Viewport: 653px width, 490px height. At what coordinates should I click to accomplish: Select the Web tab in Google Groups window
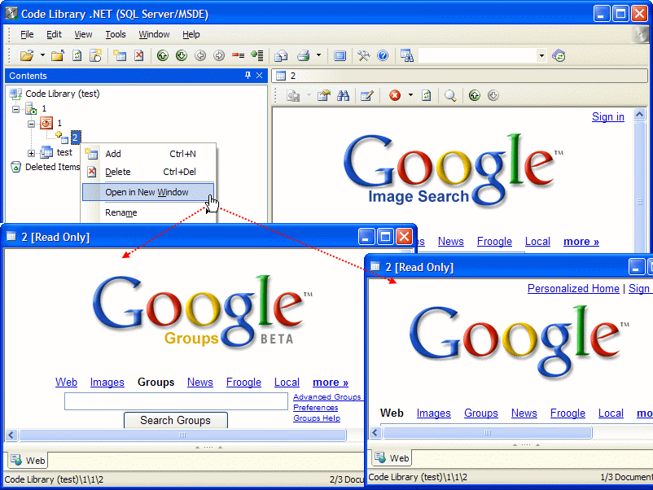28,461
